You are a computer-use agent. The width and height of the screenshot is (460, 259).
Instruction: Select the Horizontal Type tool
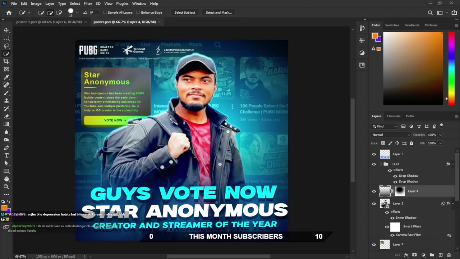6,155
